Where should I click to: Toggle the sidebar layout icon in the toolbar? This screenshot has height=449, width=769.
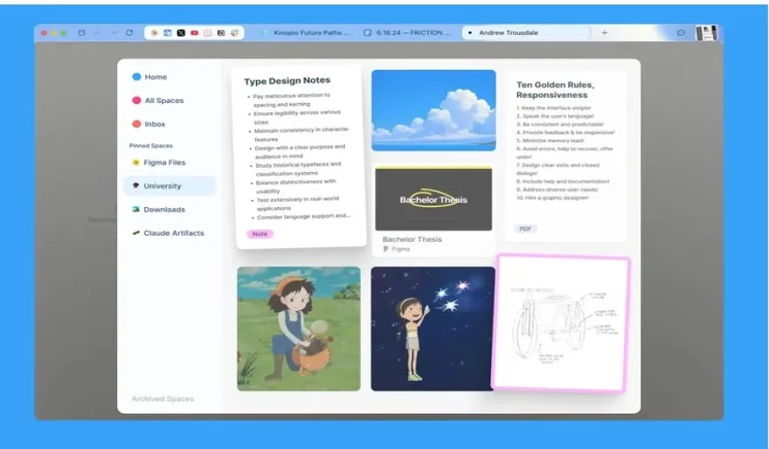click(x=82, y=33)
